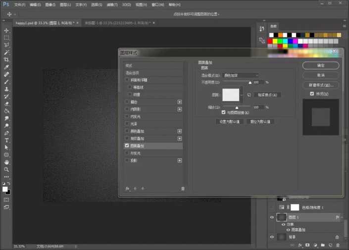Select the Zoom magnifier tool

pos(6,169)
